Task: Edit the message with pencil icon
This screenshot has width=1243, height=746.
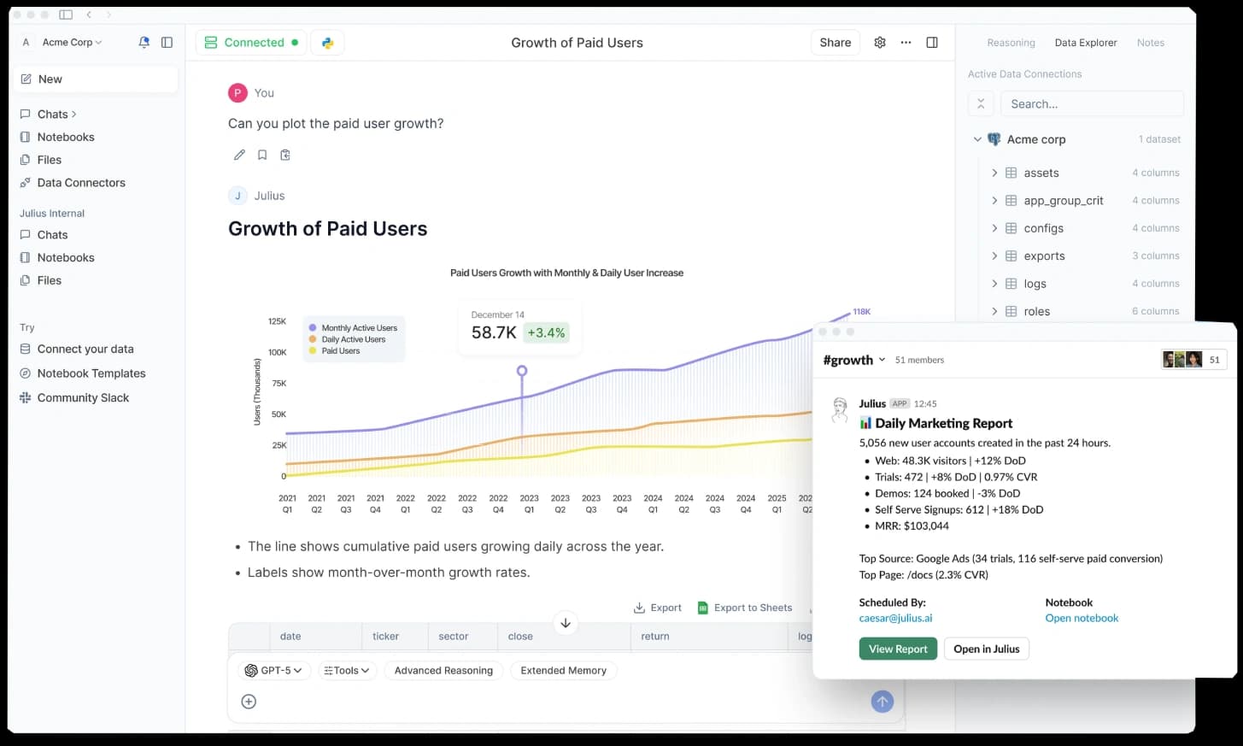Action: (239, 155)
